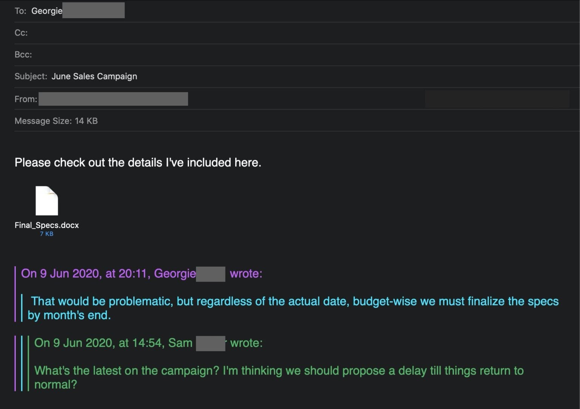Click the recipient name Georgie
The image size is (580, 409).
click(x=46, y=11)
